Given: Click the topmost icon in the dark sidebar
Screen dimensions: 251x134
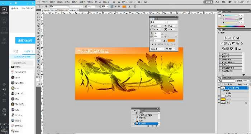Looking at the screenshot, I should point(4,10).
